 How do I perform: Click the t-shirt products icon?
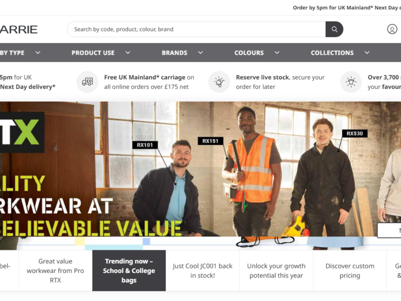(351, 82)
